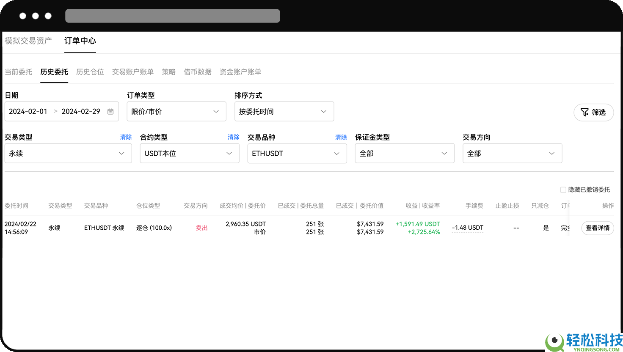Click the start date 2024-02-01 field

[x=28, y=112]
